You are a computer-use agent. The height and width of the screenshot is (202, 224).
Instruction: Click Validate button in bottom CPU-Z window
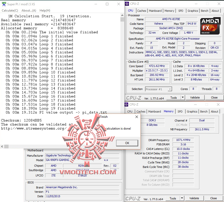(x=194, y=198)
